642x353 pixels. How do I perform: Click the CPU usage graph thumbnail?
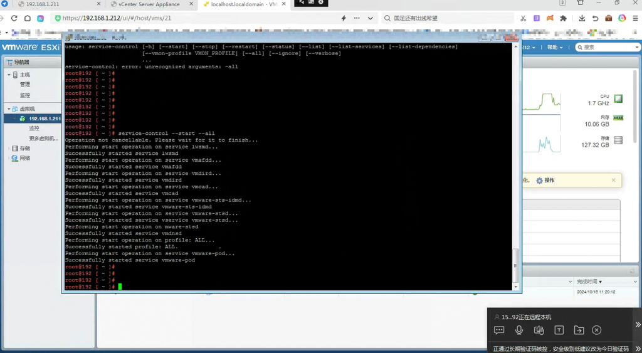coord(542,102)
